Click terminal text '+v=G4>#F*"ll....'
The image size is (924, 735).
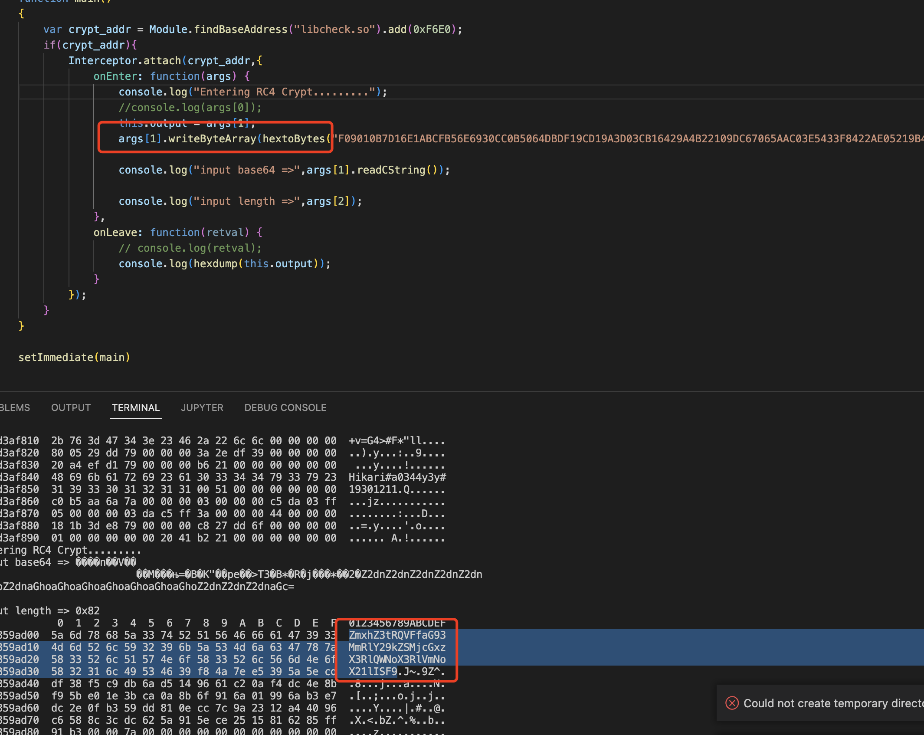tap(397, 440)
